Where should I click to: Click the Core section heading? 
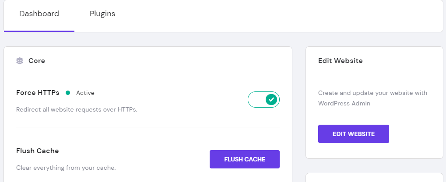point(37,61)
